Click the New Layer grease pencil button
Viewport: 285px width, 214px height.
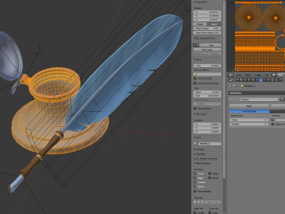[207, 49]
